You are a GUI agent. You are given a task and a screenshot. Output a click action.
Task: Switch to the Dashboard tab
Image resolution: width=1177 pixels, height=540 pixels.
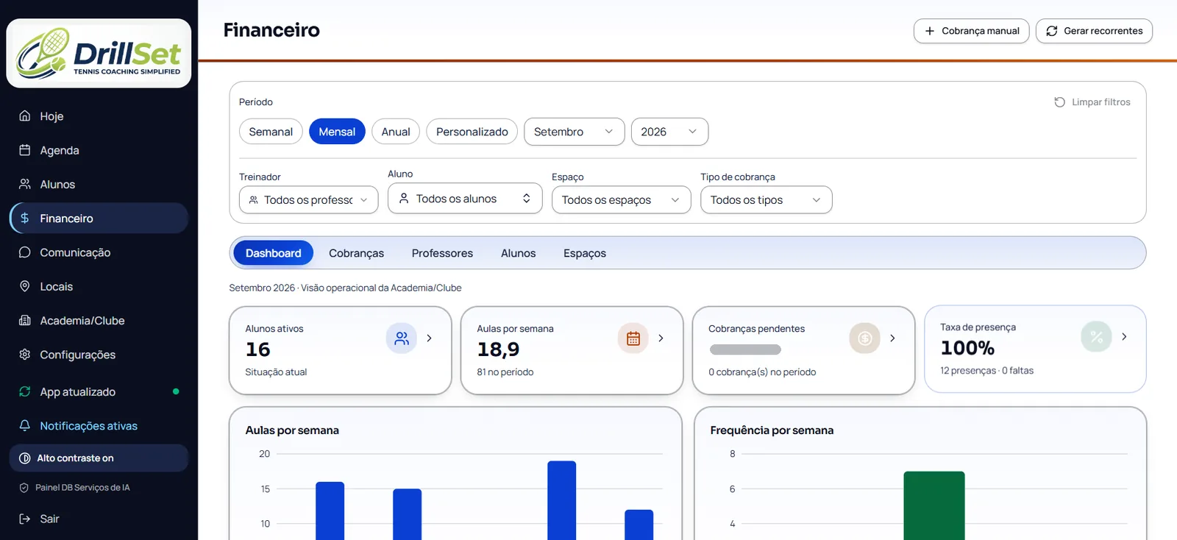pyautogui.click(x=274, y=253)
